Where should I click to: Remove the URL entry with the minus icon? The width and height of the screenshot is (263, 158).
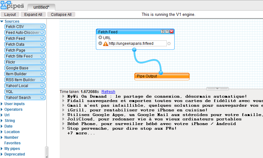click(100, 44)
